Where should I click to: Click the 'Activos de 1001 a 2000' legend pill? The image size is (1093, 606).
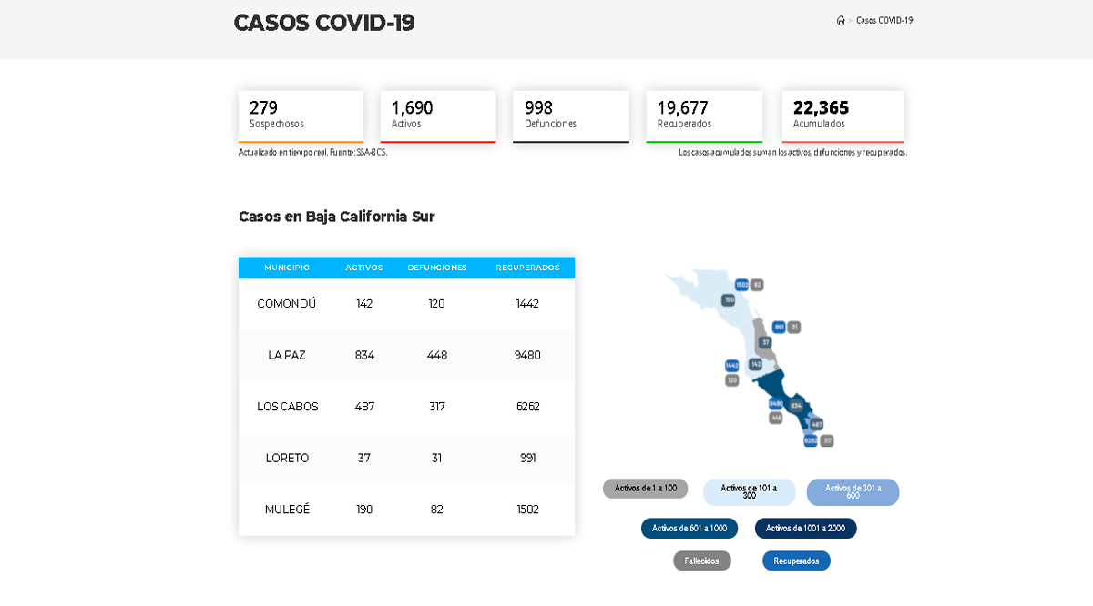pos(805,529)
